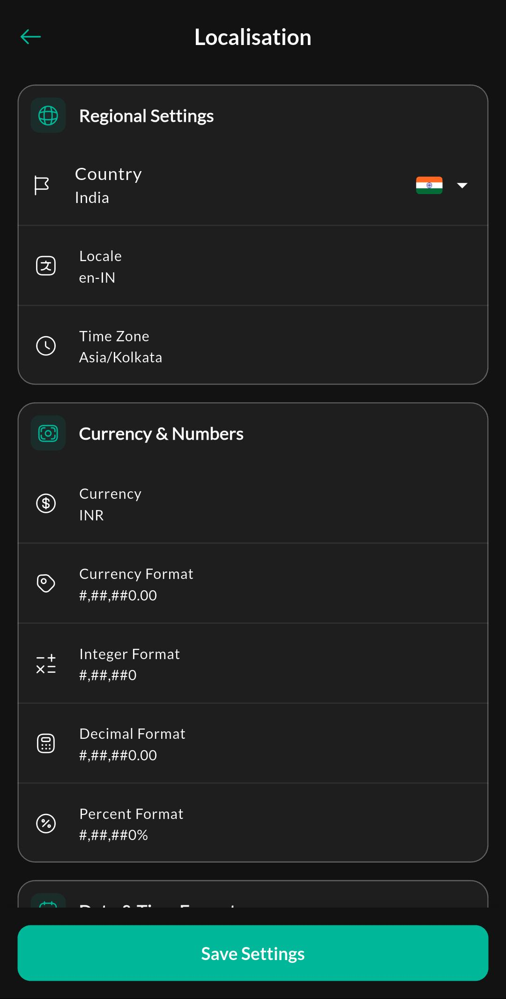This screenshot has width=506, height=999.
Task: Click the tag icon beside Currency Format
Action: pos(46,583)
